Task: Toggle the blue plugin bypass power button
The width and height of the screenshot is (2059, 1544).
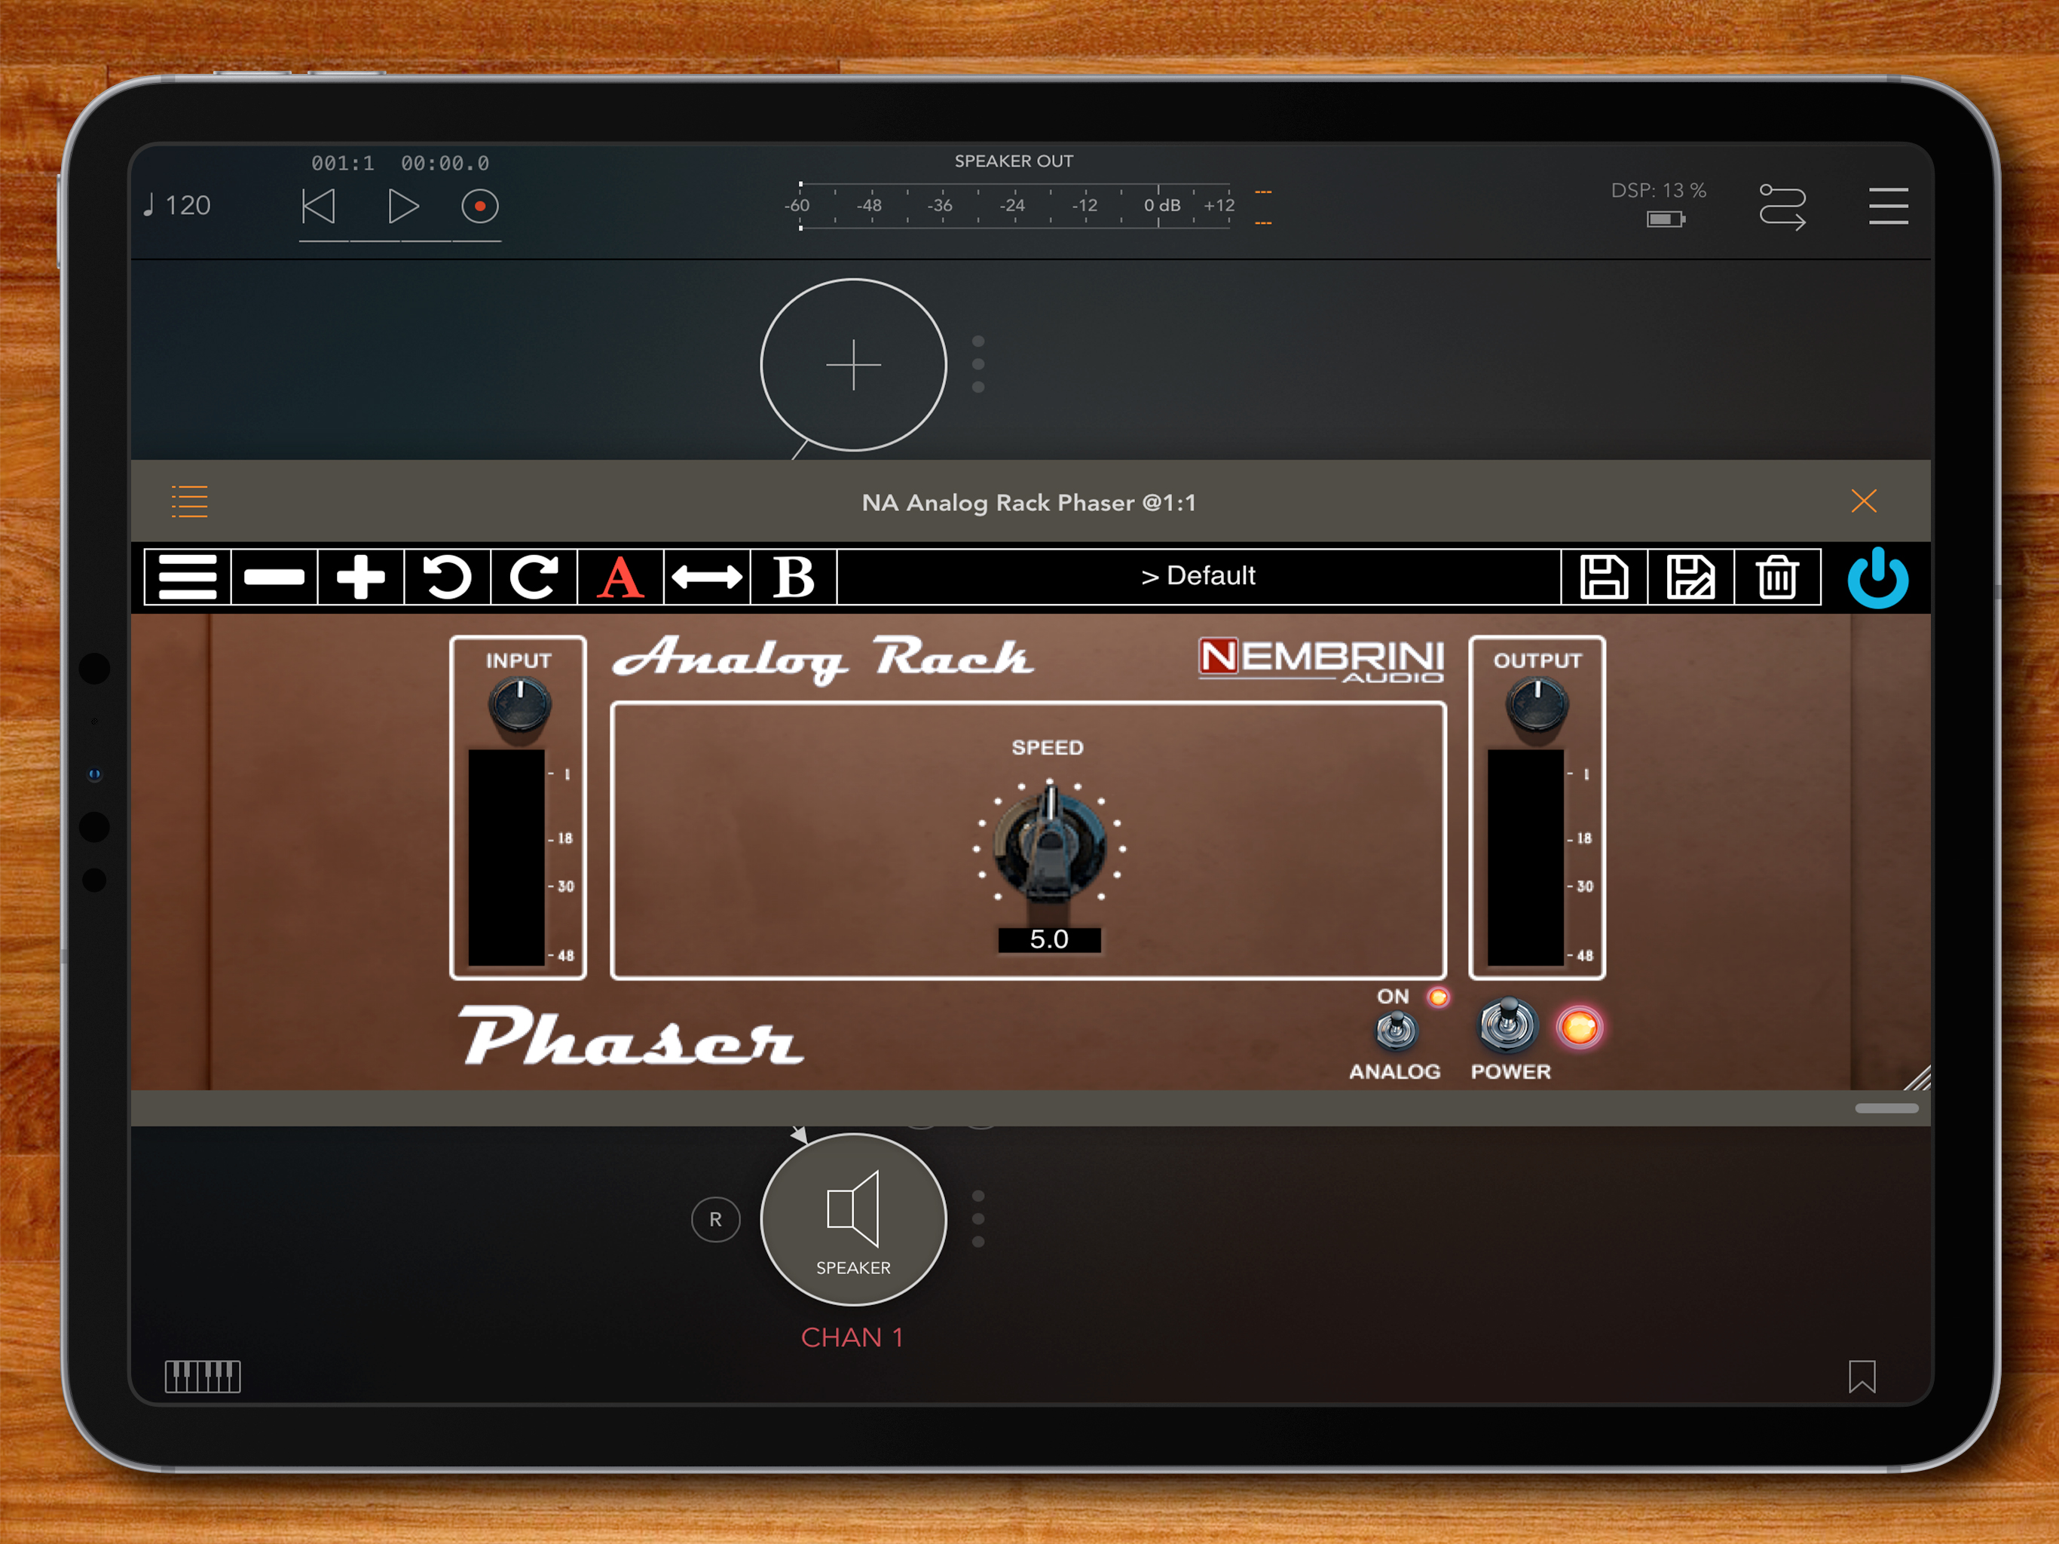Action: pos(1877,577)
